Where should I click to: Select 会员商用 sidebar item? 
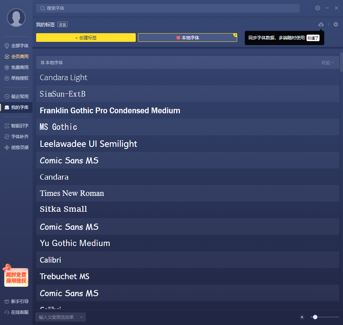click(16, 57)
